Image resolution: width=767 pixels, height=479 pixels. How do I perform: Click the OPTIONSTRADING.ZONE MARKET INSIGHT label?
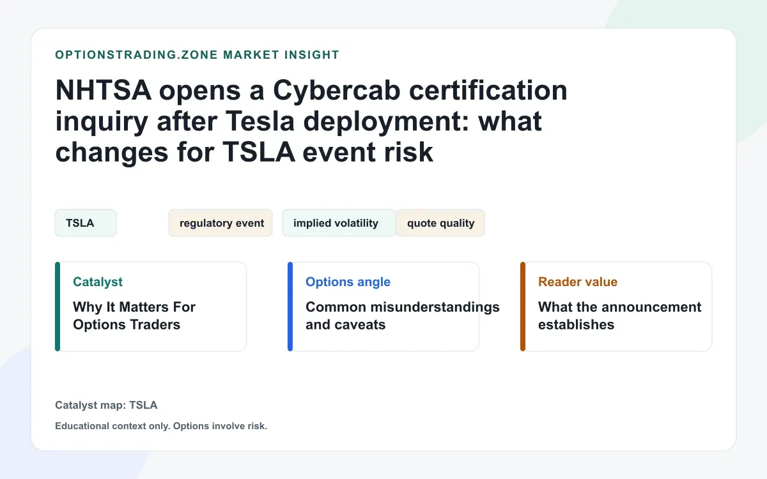coord(198,55)
